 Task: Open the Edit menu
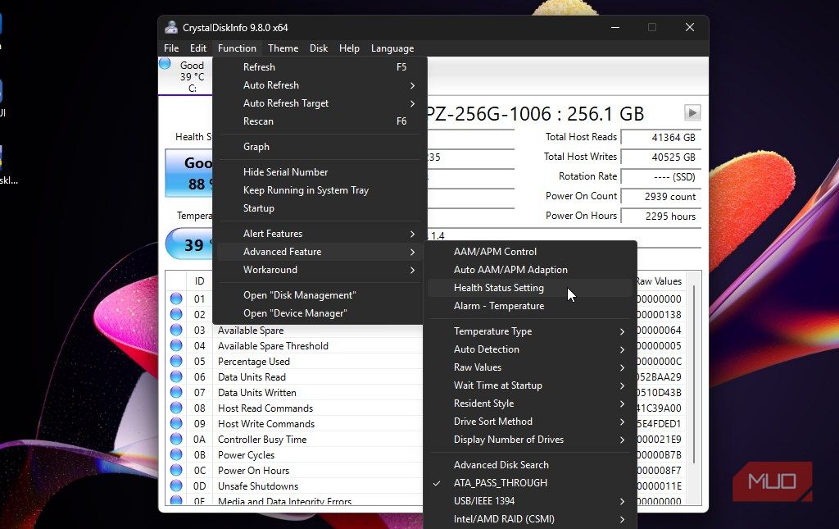198,48
